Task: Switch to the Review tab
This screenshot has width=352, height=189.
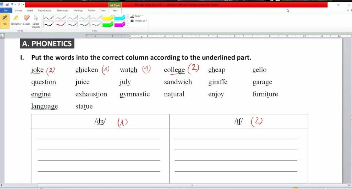Action: point(91,11)
